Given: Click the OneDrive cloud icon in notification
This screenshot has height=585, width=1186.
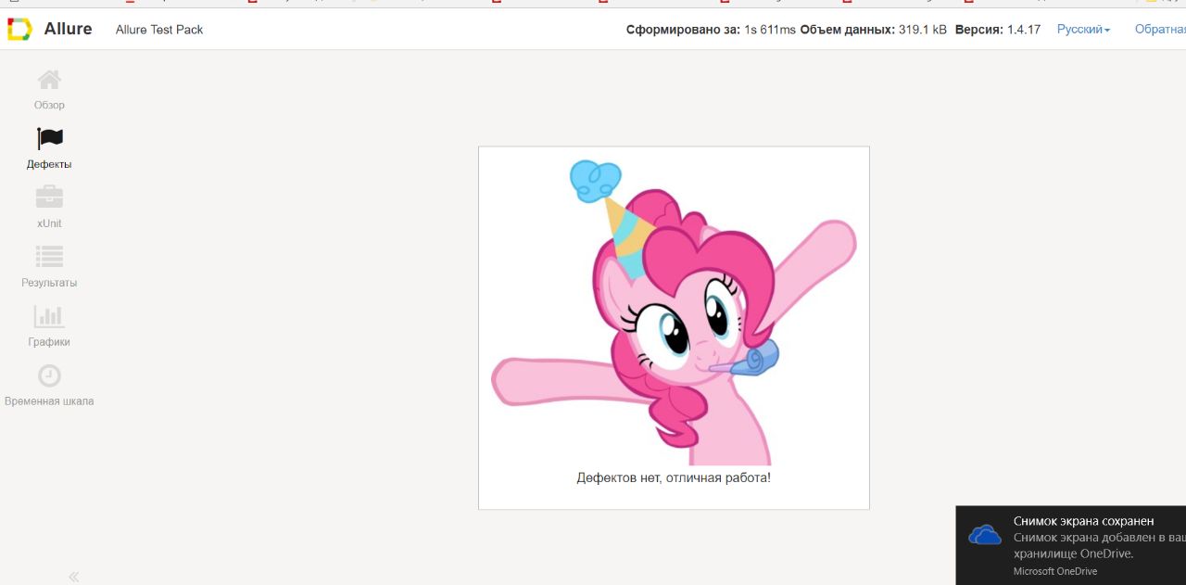Looking at the screenshot, I should click(984, 535).
